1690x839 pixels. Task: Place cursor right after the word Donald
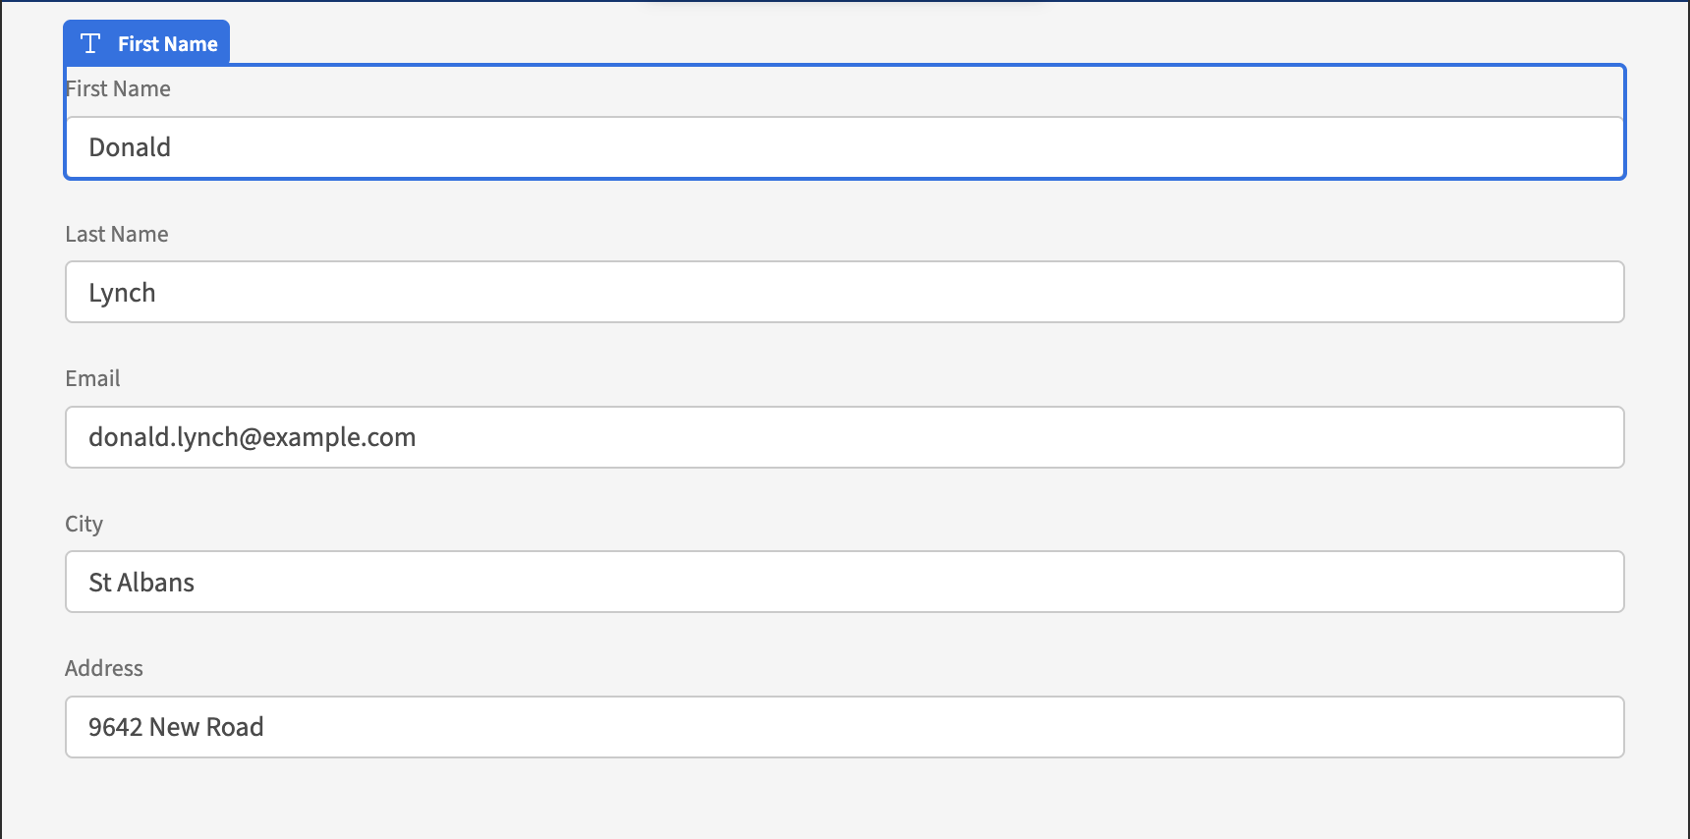pos(172,147)
